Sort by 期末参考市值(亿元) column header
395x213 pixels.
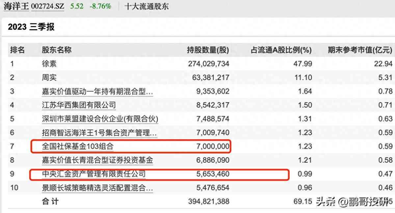point(360,50)
